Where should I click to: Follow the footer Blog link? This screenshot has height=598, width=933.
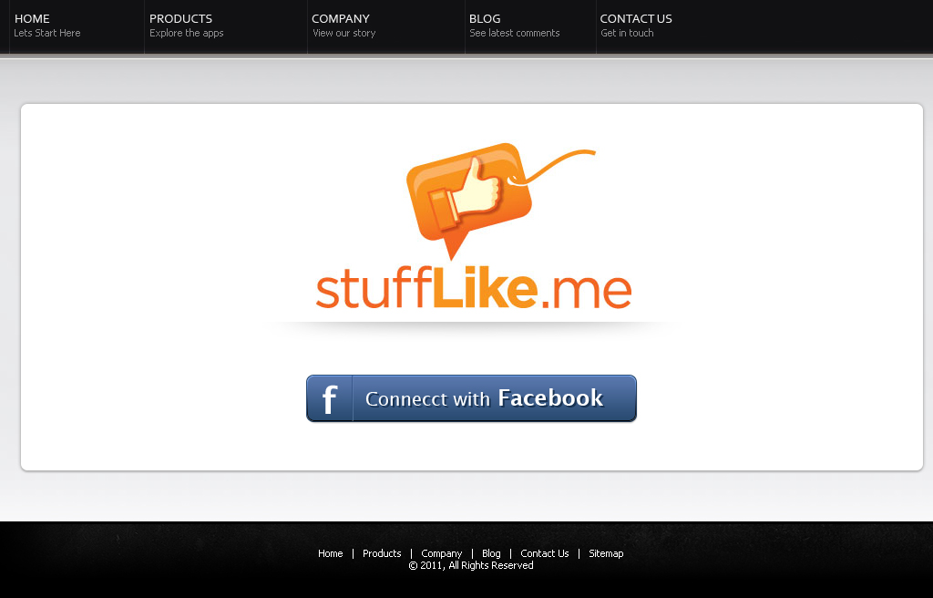coord(491,553)
